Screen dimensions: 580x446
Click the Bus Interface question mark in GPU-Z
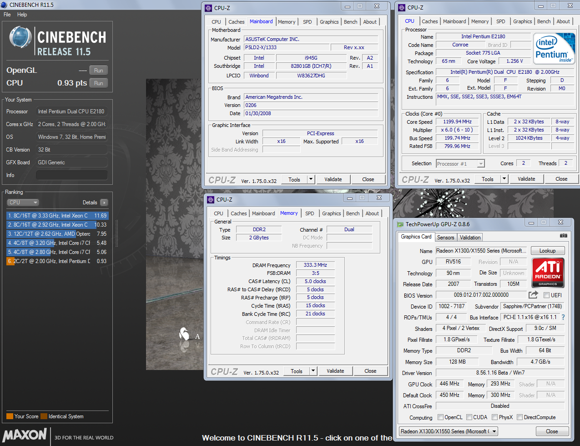(x=563, y=317)
